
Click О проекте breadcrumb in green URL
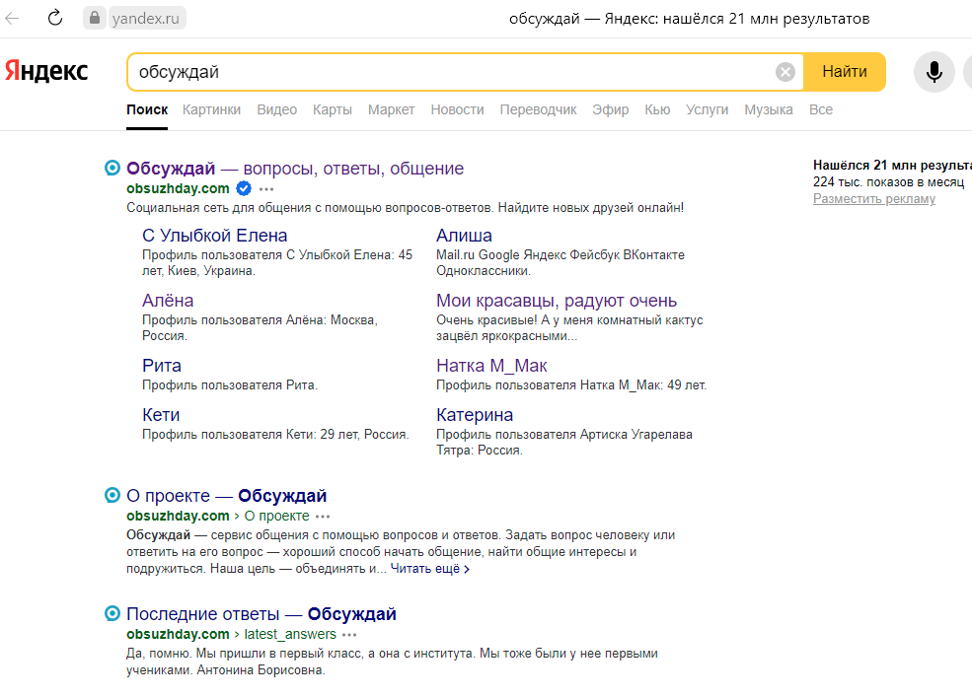pos(276,516)
